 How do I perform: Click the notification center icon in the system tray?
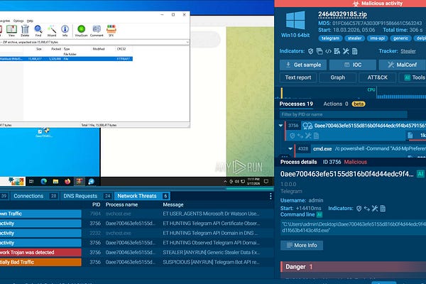[266, 181]
